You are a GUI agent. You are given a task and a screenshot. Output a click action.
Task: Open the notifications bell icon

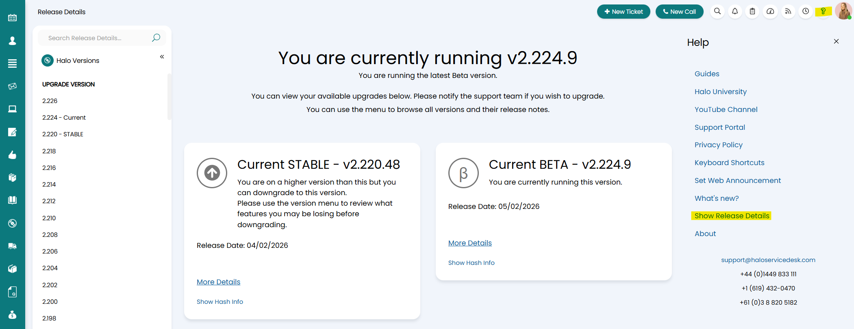pos(735,11)
